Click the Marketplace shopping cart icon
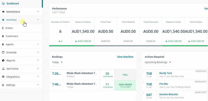The height and width of the screenshot is (101, 208). pos(3,12)
